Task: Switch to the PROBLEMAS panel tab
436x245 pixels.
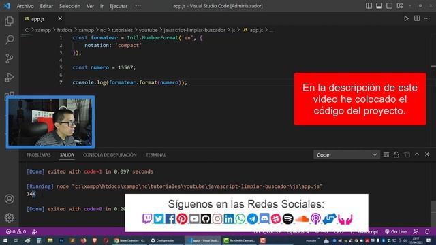Action: (x=38, y=154)
